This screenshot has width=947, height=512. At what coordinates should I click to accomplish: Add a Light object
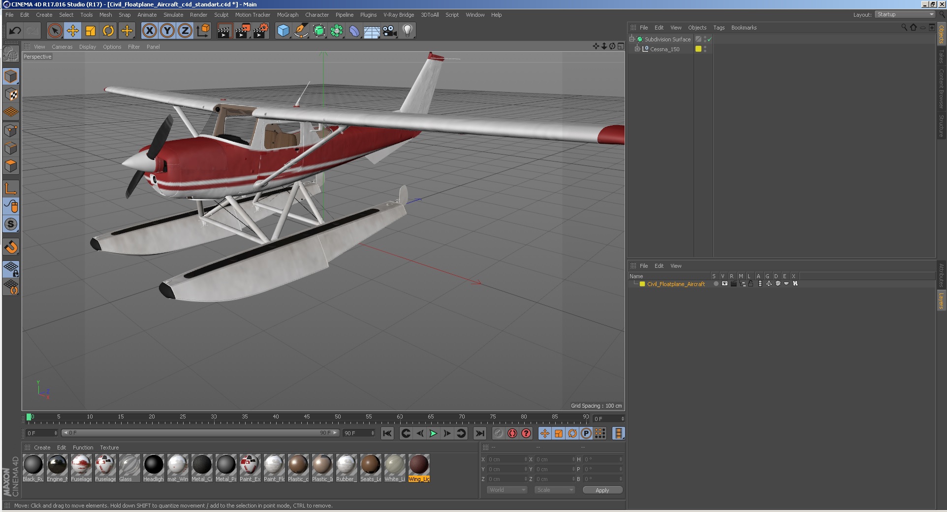pyautogui.click(x=407, y=31)
